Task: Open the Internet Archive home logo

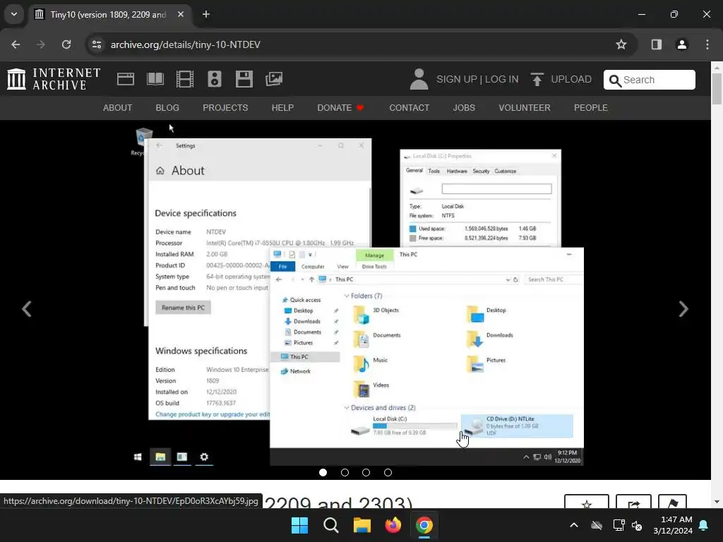Action: [54, 79]
